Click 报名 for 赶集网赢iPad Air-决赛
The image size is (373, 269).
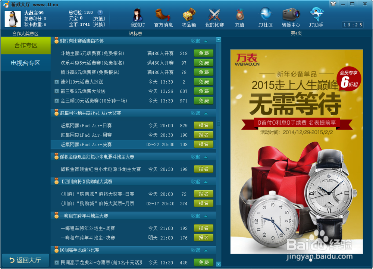click(x=204, y=144)
